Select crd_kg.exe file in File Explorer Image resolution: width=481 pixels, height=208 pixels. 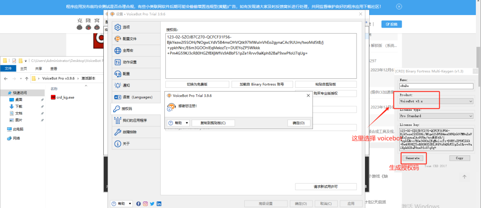[62, 97]
